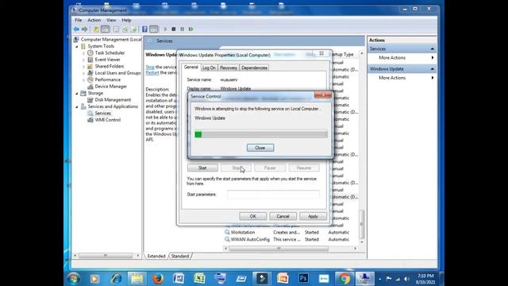
Task: Click the Restart Service toolbar icon
Action: coord(190,29)
